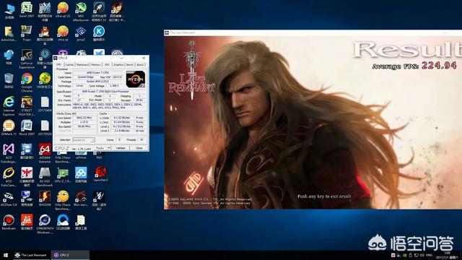Open the blue K music player icon

99,33
